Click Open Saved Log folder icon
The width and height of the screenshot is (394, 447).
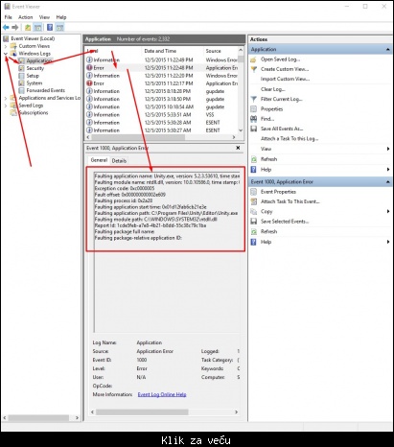coord(253,59)
